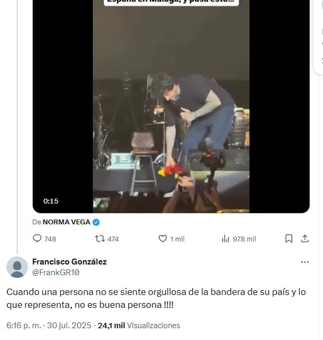
Task: Open view analytics bar chart icon
Action: (x=225, y=239)
